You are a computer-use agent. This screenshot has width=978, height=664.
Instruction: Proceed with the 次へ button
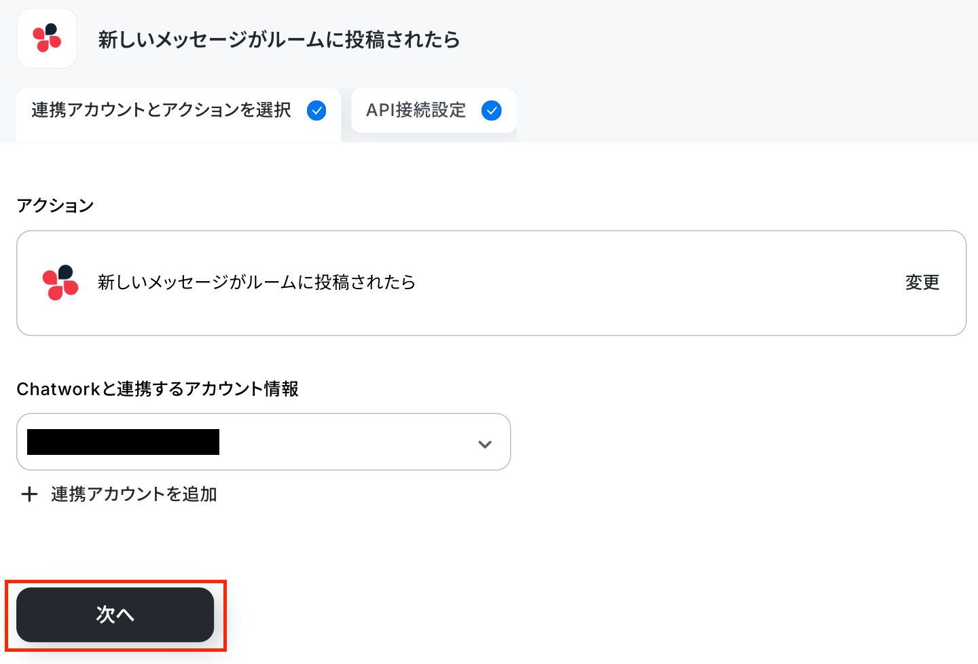point(115,614)
